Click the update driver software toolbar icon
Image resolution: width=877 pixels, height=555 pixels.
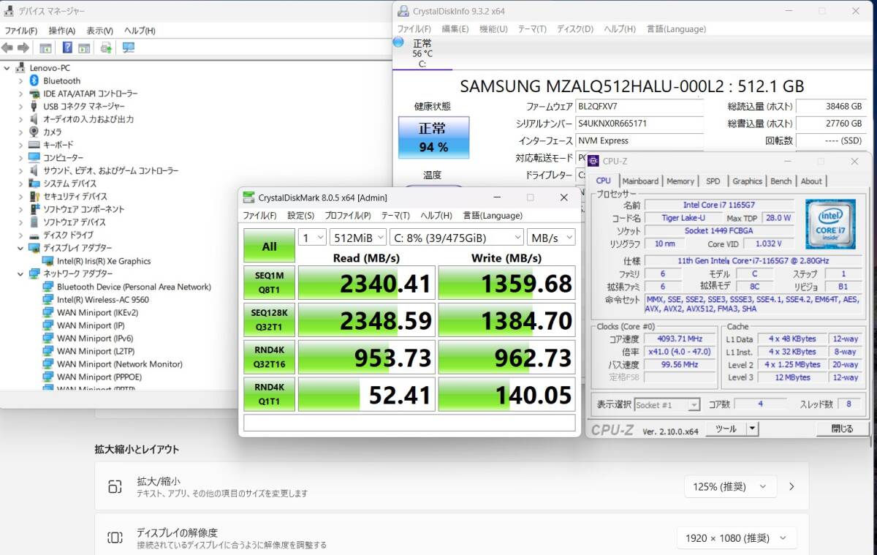106,48
